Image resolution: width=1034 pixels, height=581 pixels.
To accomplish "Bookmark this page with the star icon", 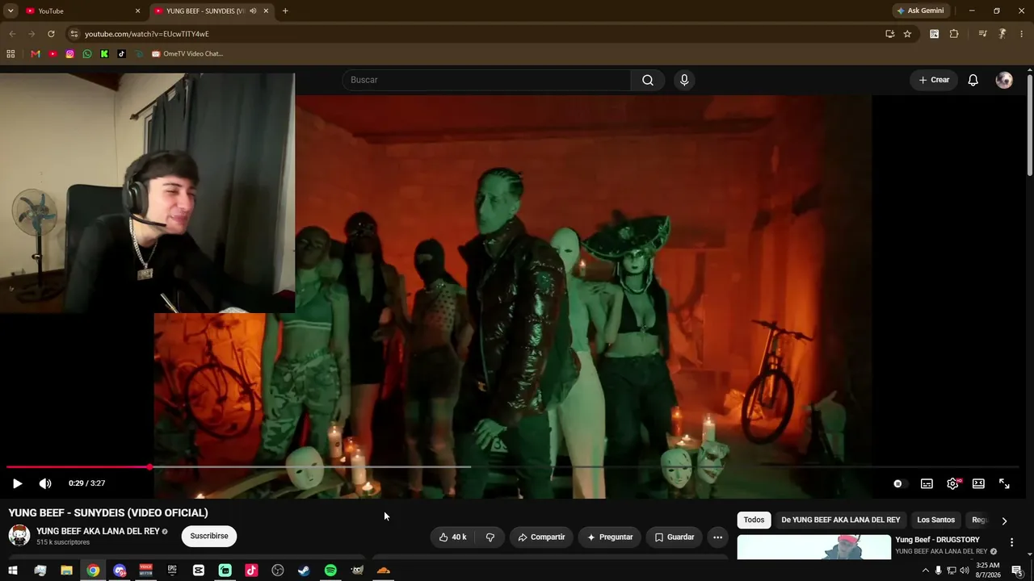I will coord(907,34).
